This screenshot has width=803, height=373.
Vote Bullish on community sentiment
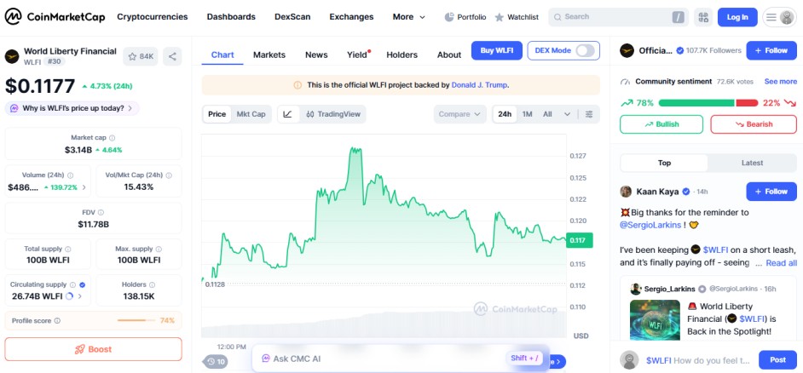(x=661, y=124)
